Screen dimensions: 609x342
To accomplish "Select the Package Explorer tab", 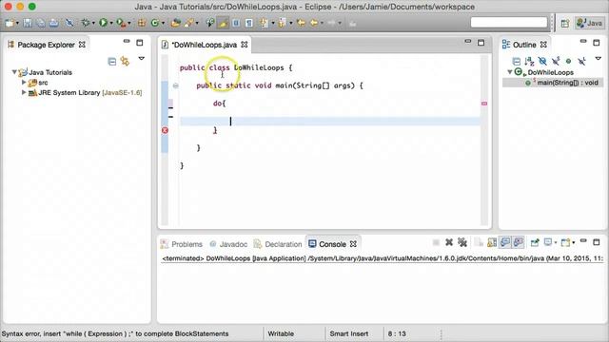I will (47, 45).
